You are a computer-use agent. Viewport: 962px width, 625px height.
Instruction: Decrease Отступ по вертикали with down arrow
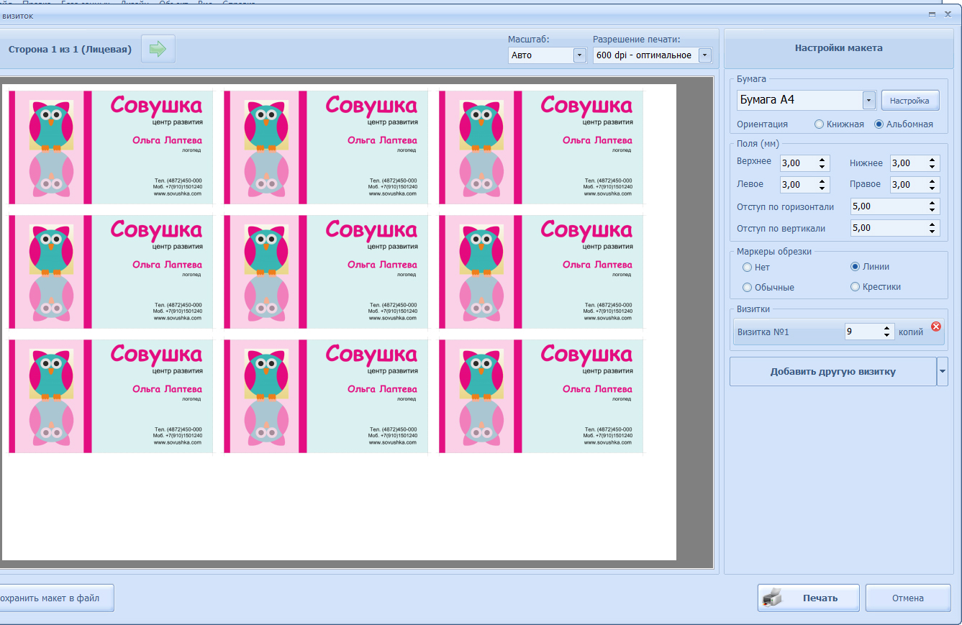[932, 232]
